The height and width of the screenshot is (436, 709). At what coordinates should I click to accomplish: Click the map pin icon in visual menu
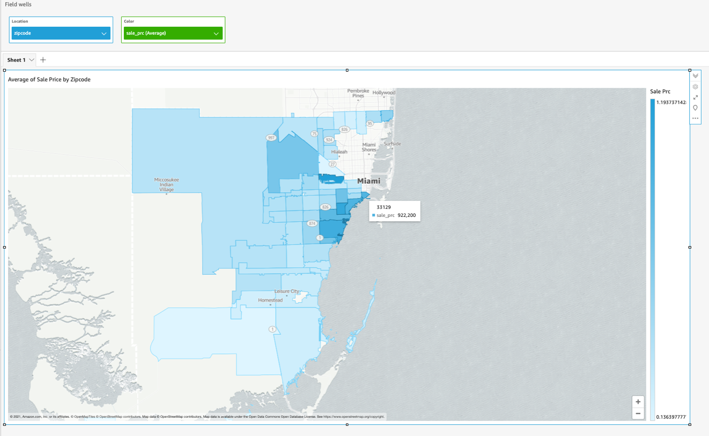coord(695,108)
